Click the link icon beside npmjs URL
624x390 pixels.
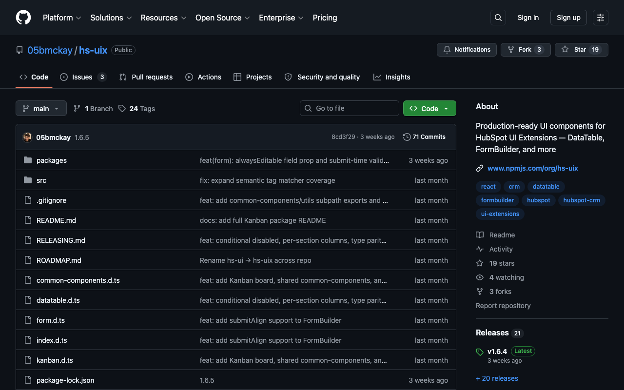[480, 168]
